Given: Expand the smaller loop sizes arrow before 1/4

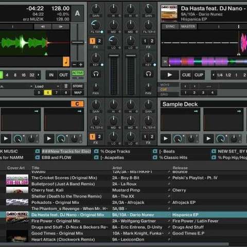Looking at the screenshot, I should [x=213, y=75].
